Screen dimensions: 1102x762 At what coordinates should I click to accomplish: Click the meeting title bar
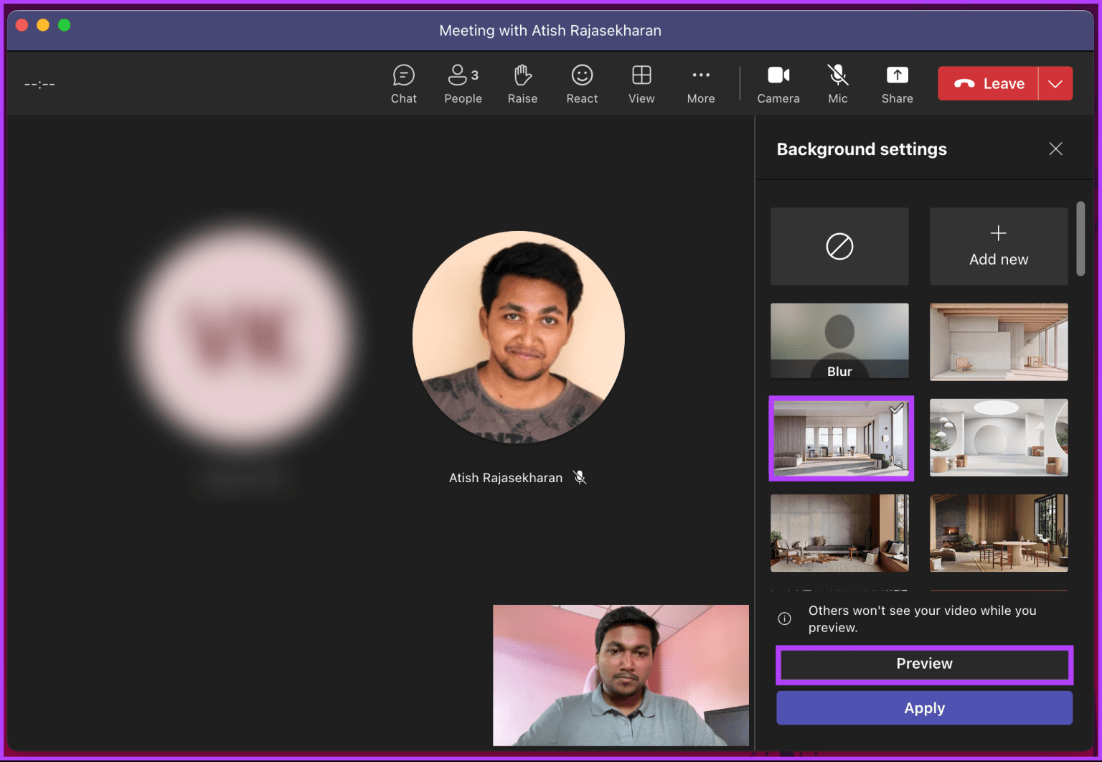[x=550, y=30]
